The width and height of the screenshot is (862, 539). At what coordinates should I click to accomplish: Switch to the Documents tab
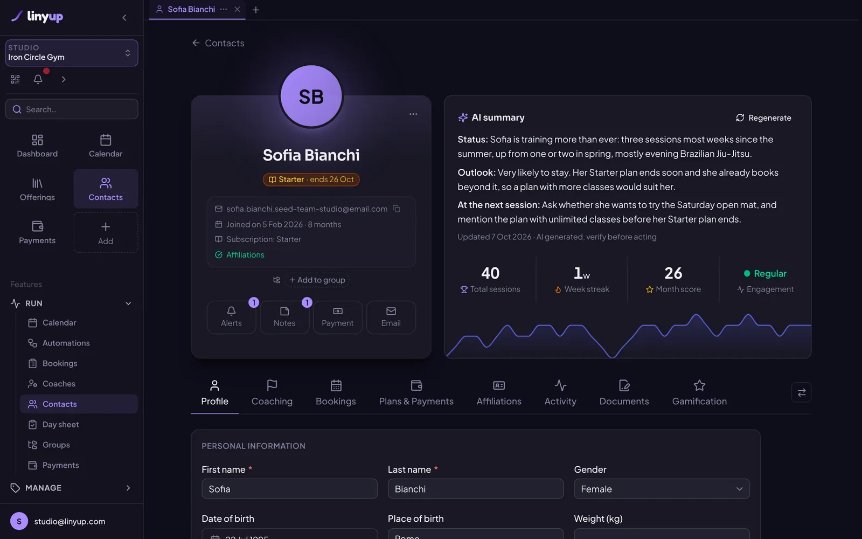pyautogui.click(x=624, y=393)
